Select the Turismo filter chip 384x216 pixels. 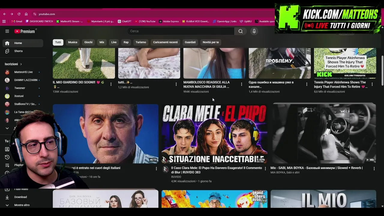coord(141,42)
